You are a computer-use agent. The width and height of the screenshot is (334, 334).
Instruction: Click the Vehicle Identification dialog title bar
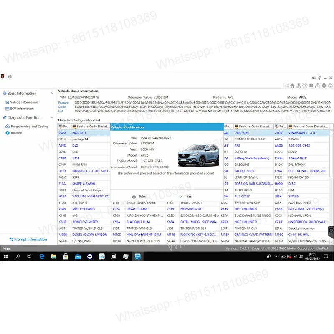pos(167,127)
